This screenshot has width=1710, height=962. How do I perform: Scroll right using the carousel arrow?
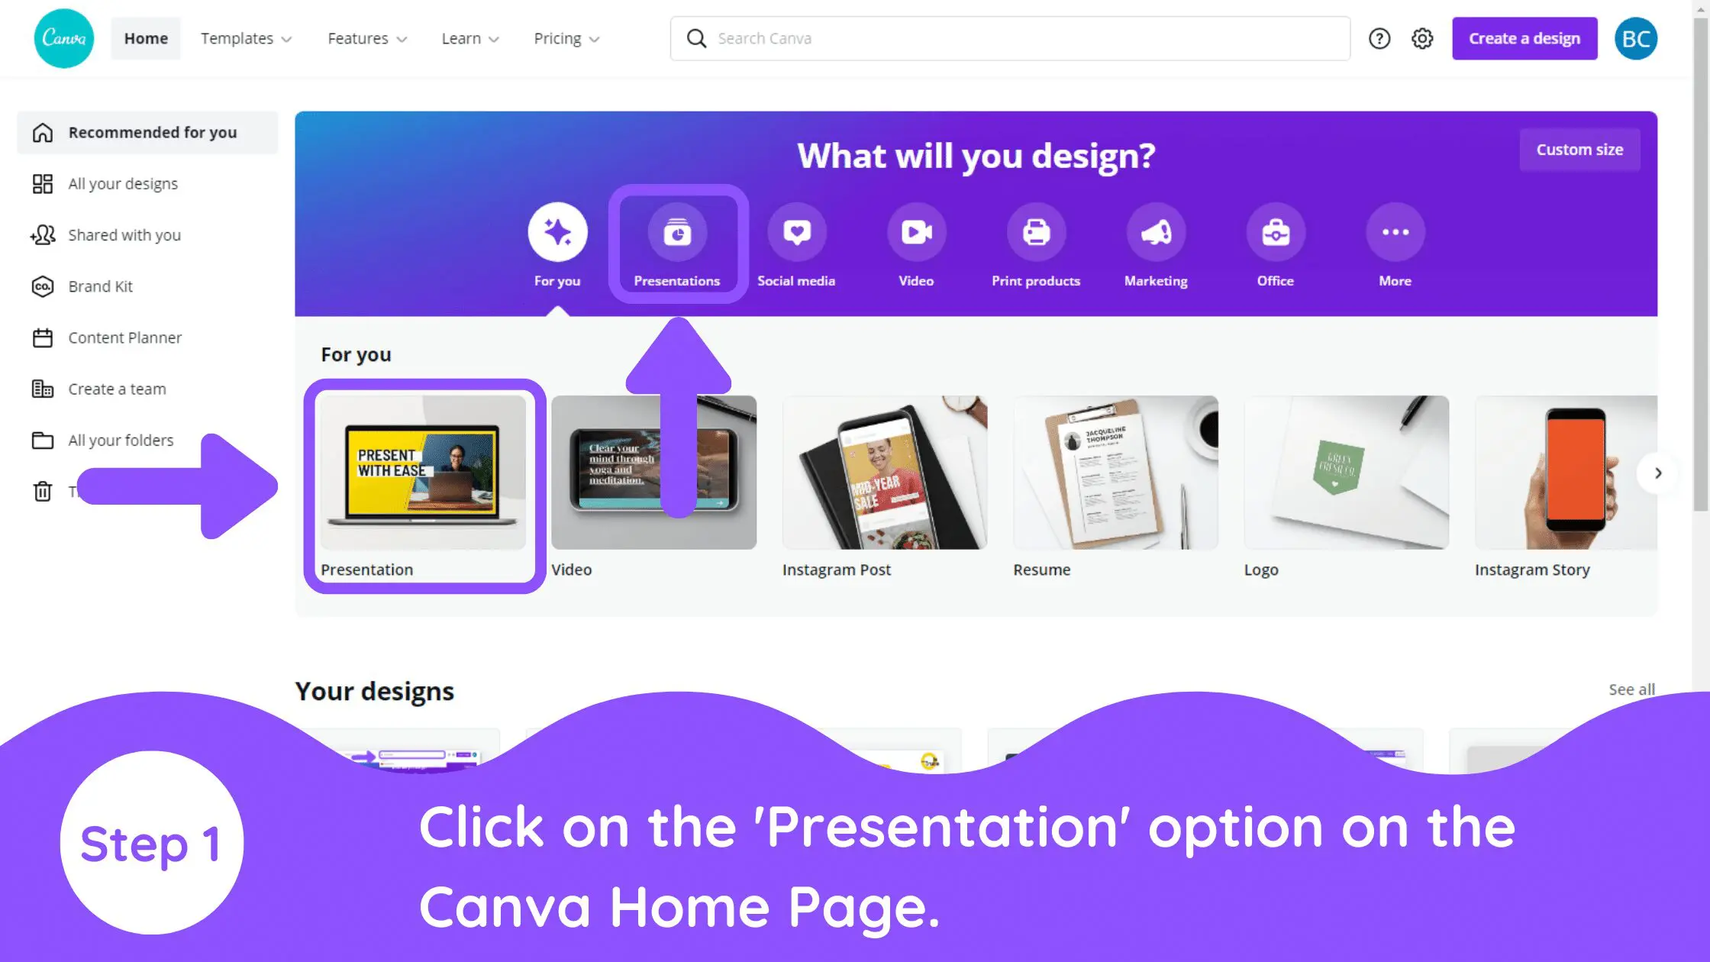(1658, 472)
